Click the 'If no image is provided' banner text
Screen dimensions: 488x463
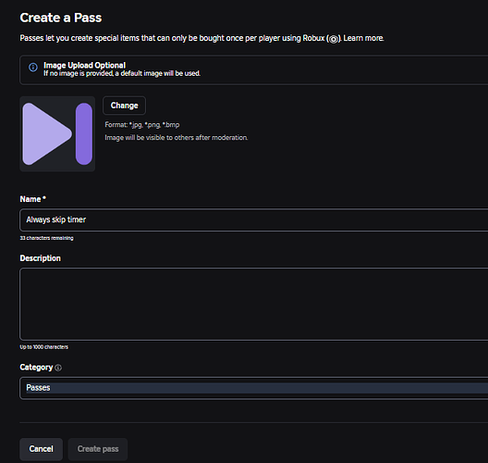click(x=122, y=73)
